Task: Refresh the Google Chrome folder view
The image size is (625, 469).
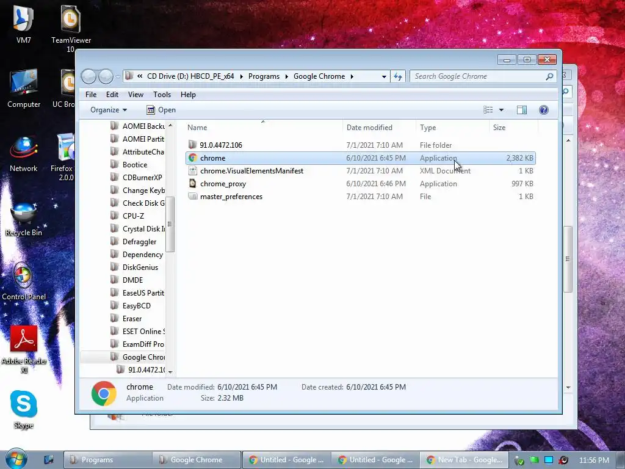Action: 398,76
